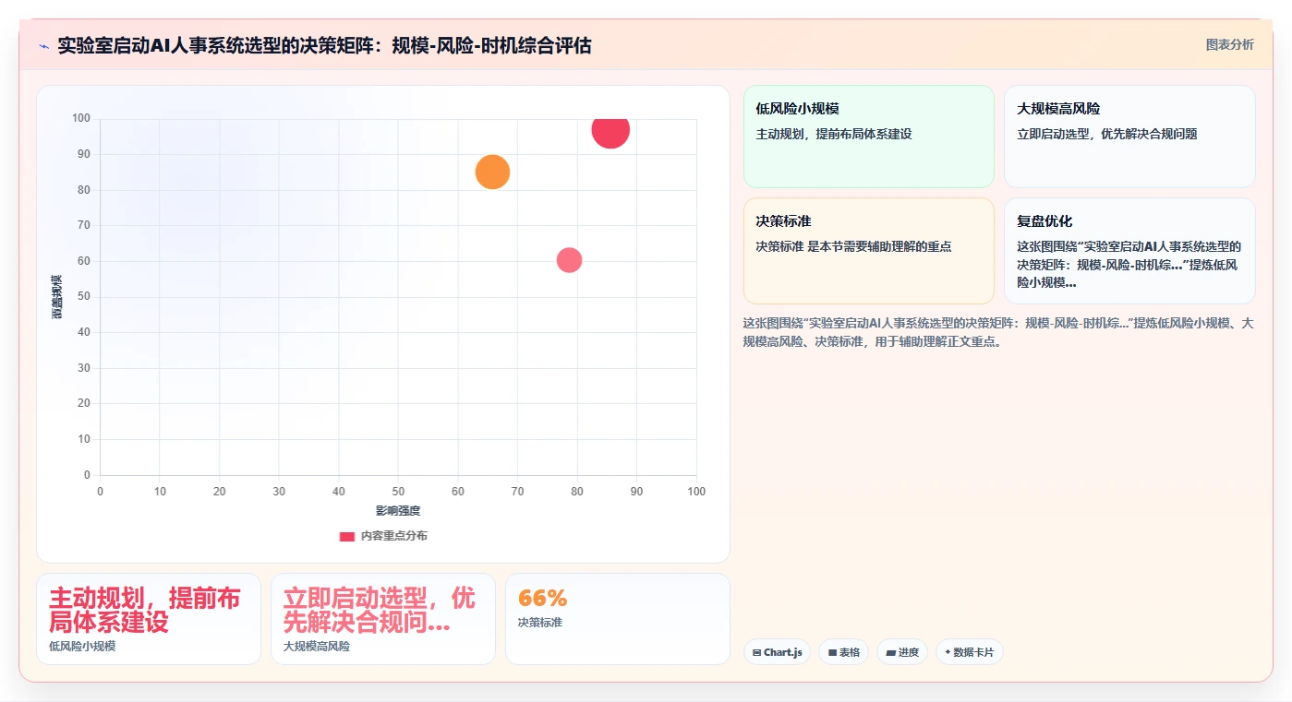Open the 大规模高风险 card heading
Image resolution: width=1292 pixels, height=702 pixels.
point(1058,109)
